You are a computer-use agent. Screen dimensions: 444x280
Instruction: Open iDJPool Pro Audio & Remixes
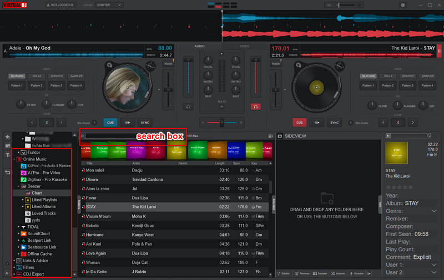(49, 165)
